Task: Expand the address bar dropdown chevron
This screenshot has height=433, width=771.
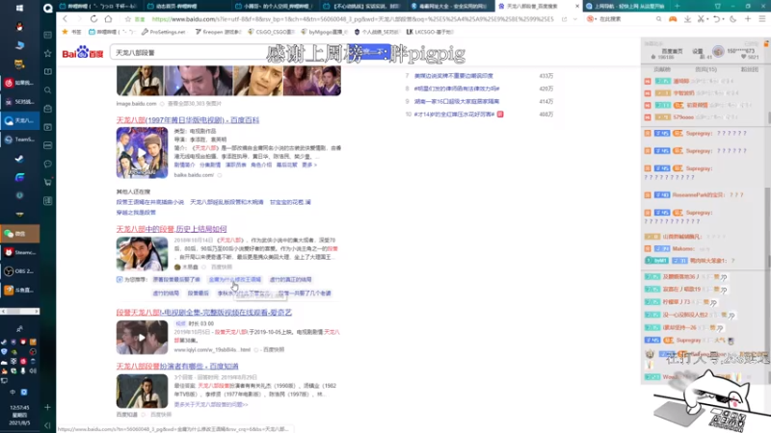Action: pyautogui.click(x=575, y=19)
